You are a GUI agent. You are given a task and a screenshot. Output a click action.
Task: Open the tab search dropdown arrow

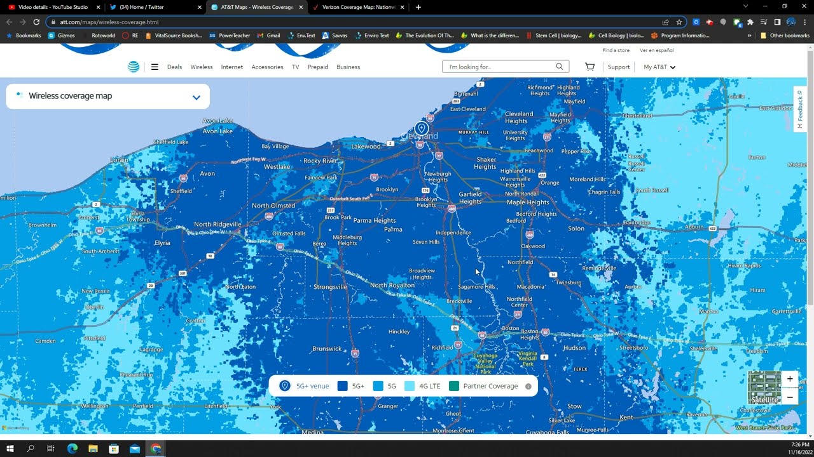point(745,6)
